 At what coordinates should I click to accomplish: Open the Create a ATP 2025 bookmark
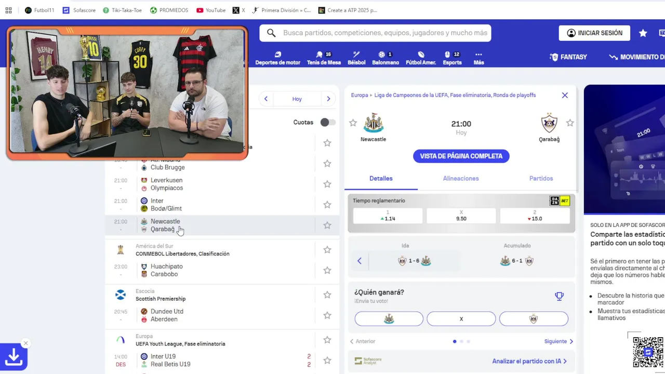pos(348,10)
